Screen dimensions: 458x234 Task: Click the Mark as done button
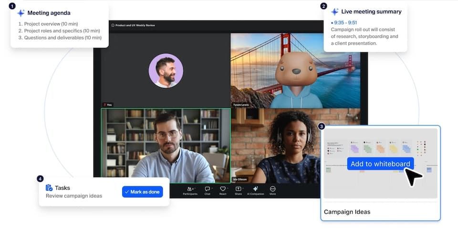point(143,192)
